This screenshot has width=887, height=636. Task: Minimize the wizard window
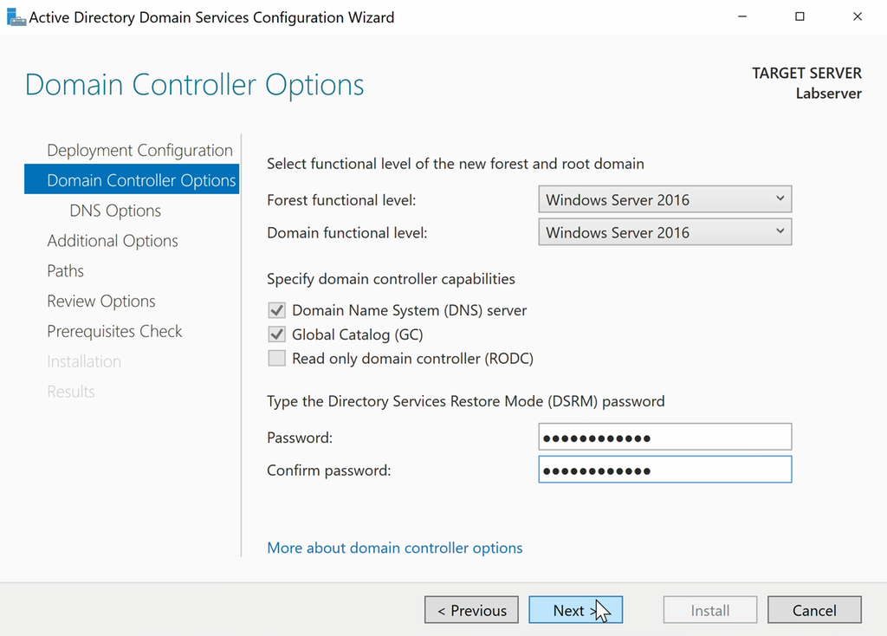742,17
